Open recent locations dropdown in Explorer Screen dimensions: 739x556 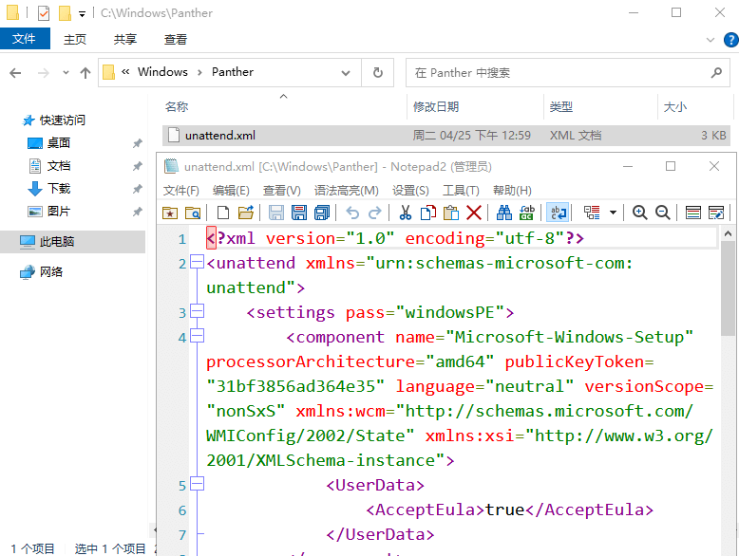[66, 73]
